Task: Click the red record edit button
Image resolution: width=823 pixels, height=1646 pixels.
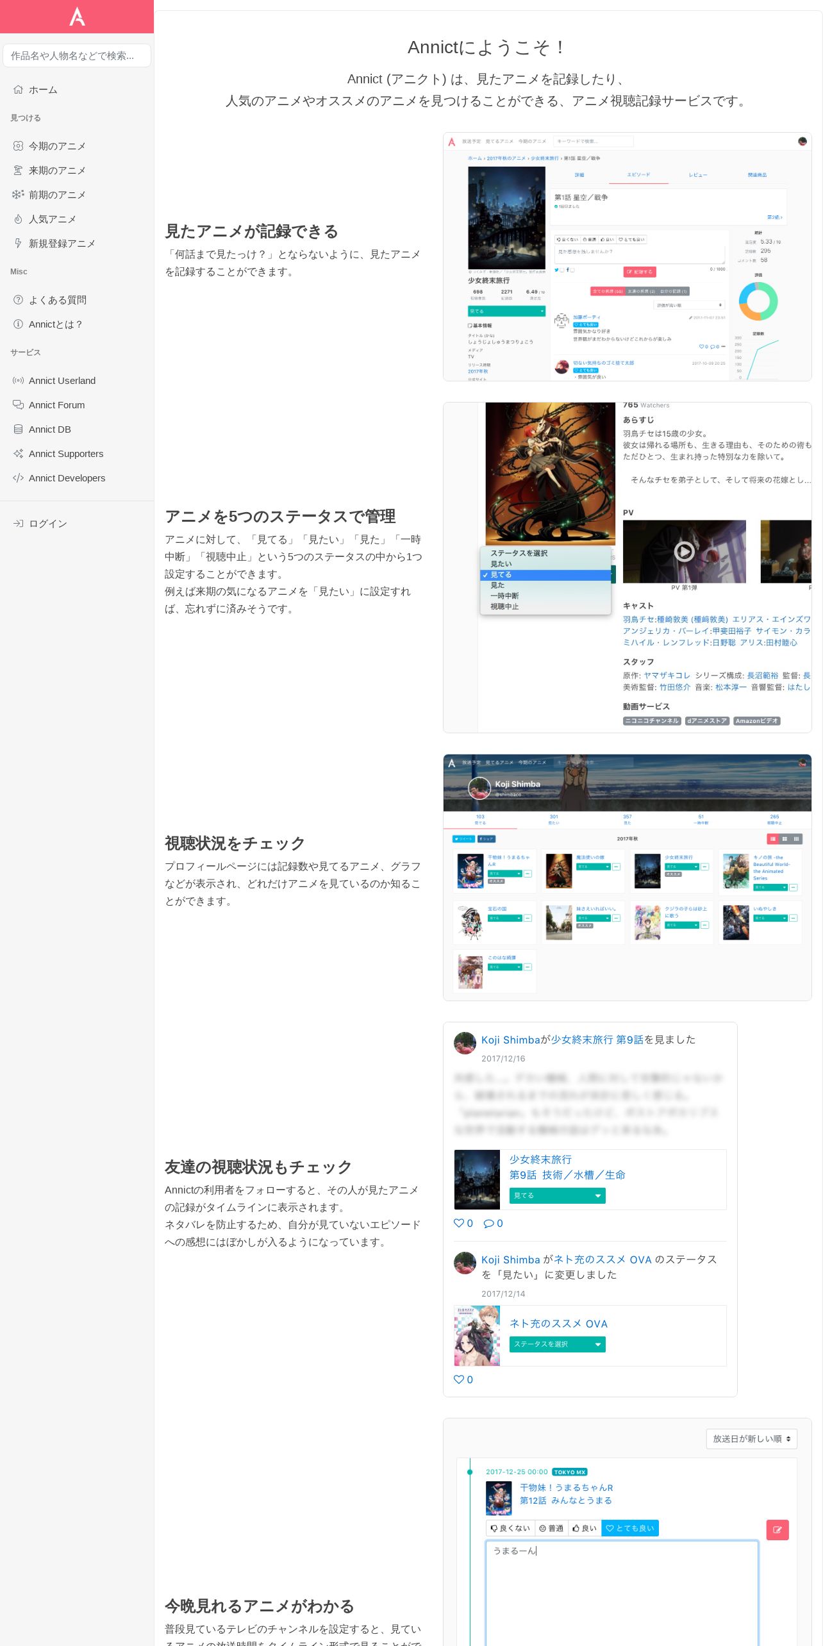Action: (x=777, y=1530)
